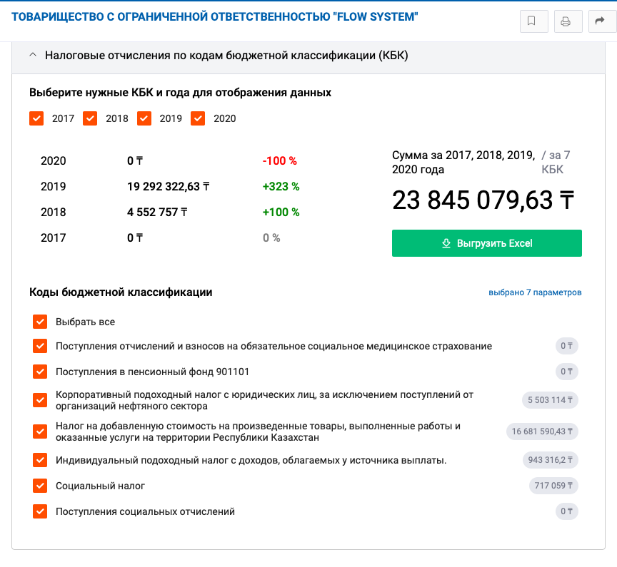Click the bookmark icon in the header
The image size is (617, 567).
coord(533,21)
